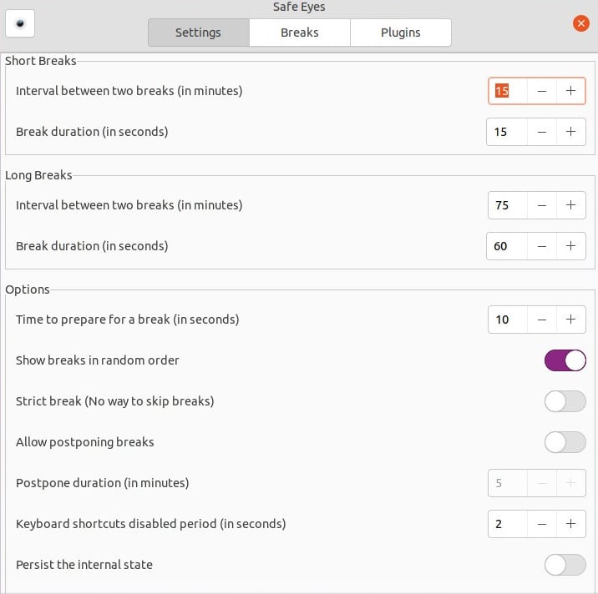Select the short break interval value field
The width and height of the screenshot is (598, 594).
click(x=508, y=91)
